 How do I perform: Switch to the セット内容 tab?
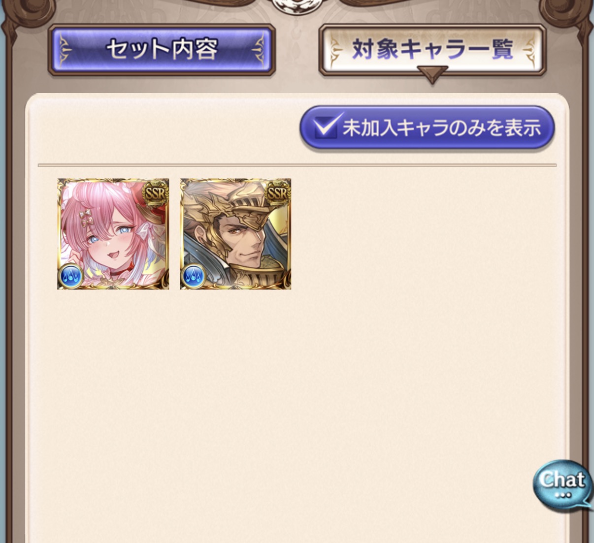(162, 50)
